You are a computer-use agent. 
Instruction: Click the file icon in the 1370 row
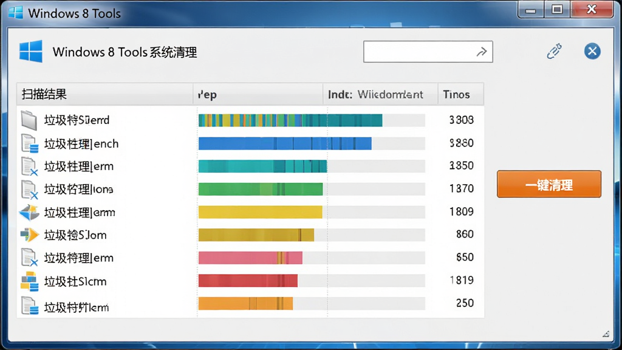click(29, 190)
